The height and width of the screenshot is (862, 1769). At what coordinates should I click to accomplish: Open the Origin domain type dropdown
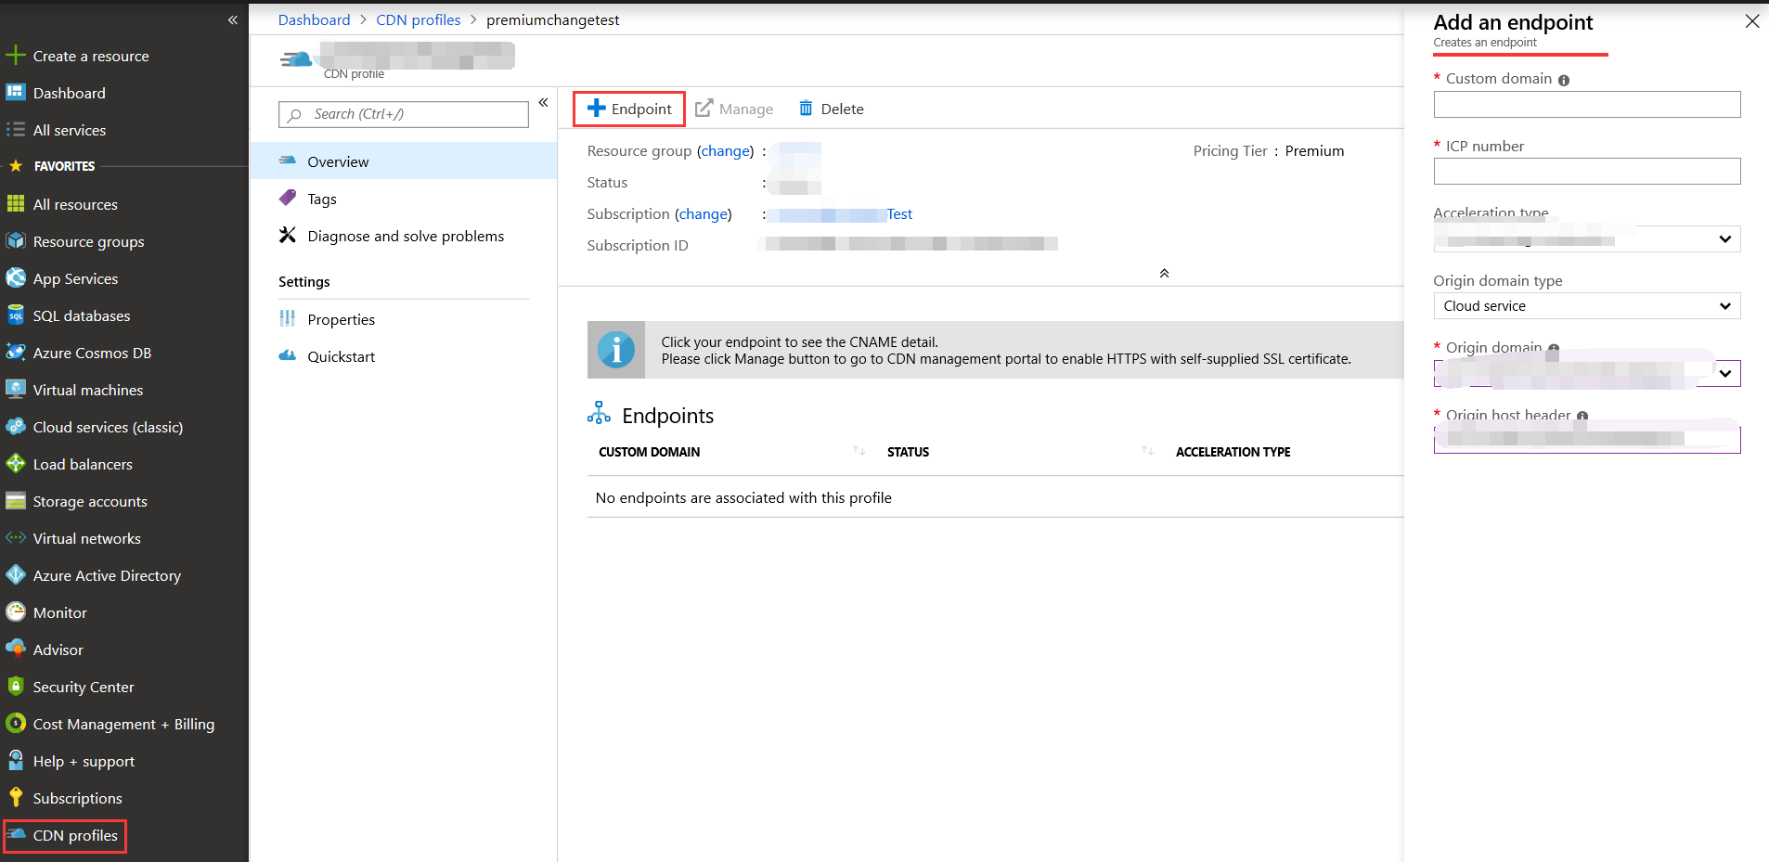(x=1587, y=306)
